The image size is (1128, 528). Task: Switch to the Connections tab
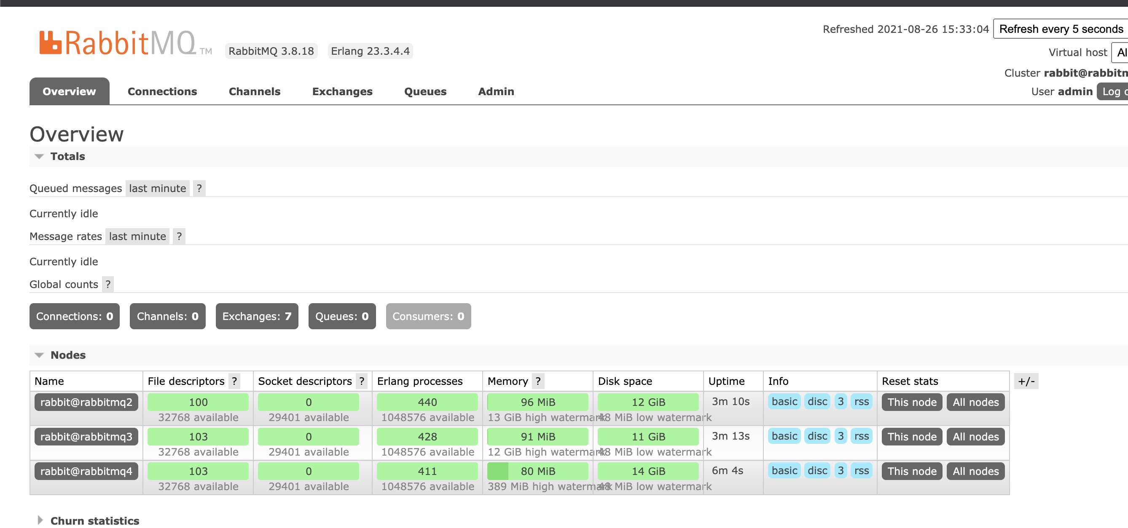coord(162,91)
